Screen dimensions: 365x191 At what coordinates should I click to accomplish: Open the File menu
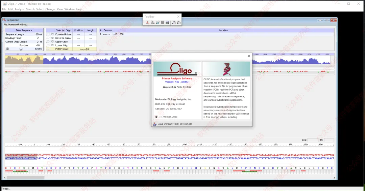coord(4,9)
